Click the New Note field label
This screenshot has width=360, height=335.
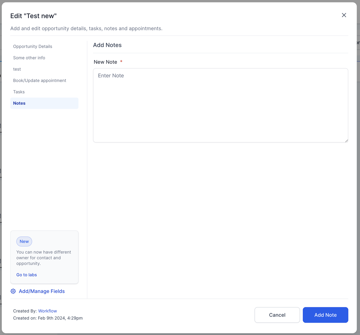105,62
